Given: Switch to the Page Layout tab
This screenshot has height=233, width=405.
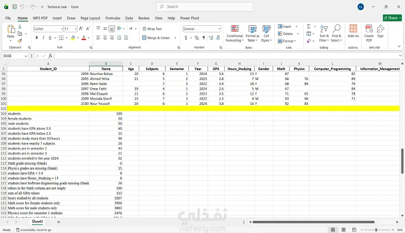Looking at the screenshot, I should (x=90, y=18).
